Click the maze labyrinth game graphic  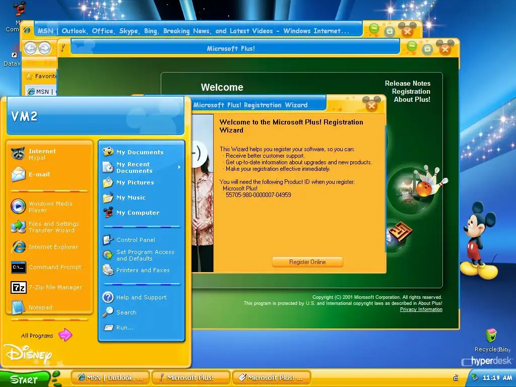coord(400,232)
